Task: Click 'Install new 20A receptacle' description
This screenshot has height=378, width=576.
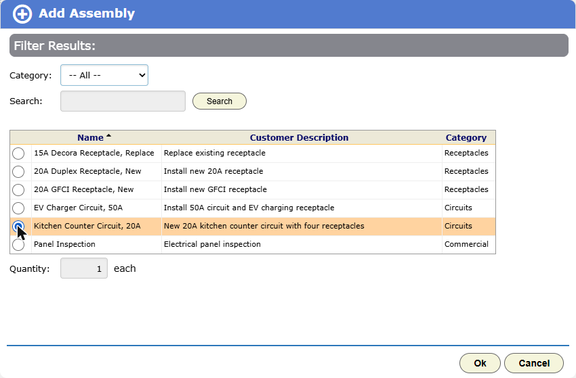Action: click(213, 171)
